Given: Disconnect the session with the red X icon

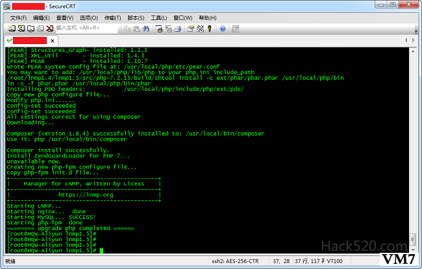Looking at the screenshot, I should point(49,29).
